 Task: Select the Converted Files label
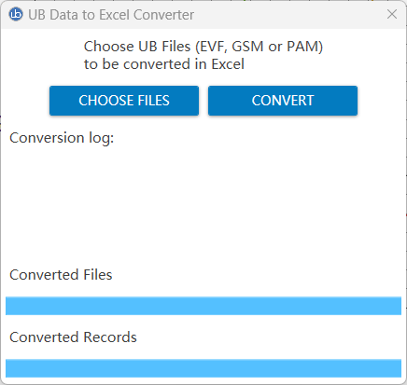[x=61, y=275]
